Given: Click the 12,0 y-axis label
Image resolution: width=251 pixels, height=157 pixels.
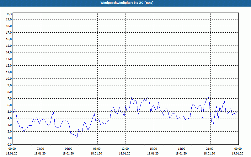Looking at the screenshot, I should pos(9,66).
